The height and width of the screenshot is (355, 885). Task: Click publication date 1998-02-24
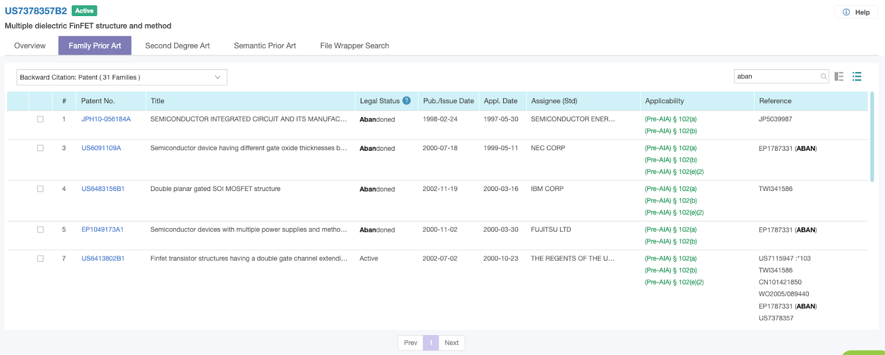click(x=440, y=119)
